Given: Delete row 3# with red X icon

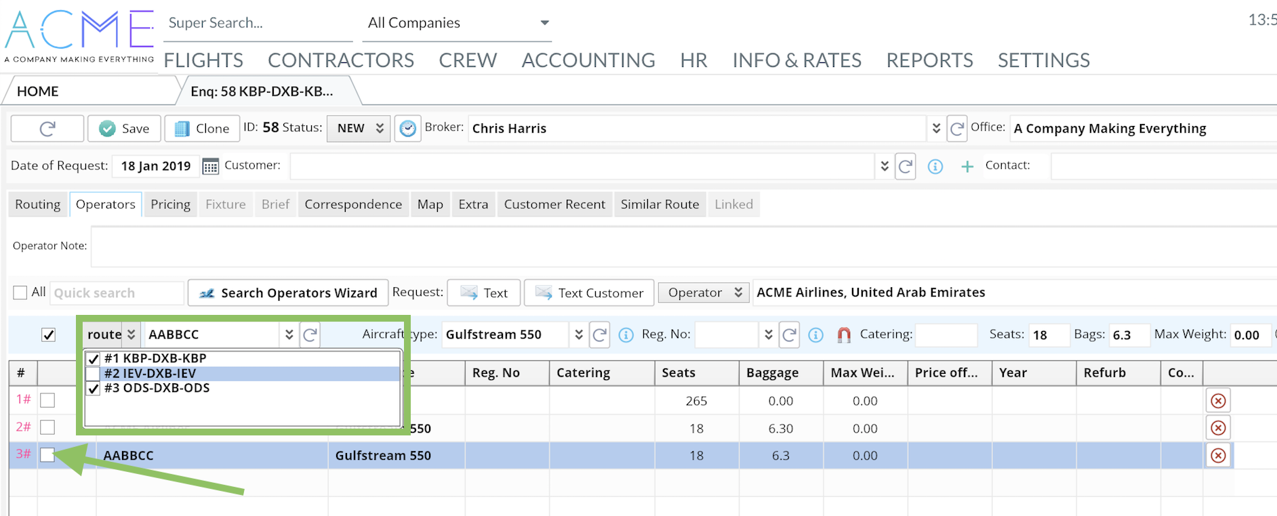Looking at the screenshot, I should pyautogui.click(x=1218, y=456).
